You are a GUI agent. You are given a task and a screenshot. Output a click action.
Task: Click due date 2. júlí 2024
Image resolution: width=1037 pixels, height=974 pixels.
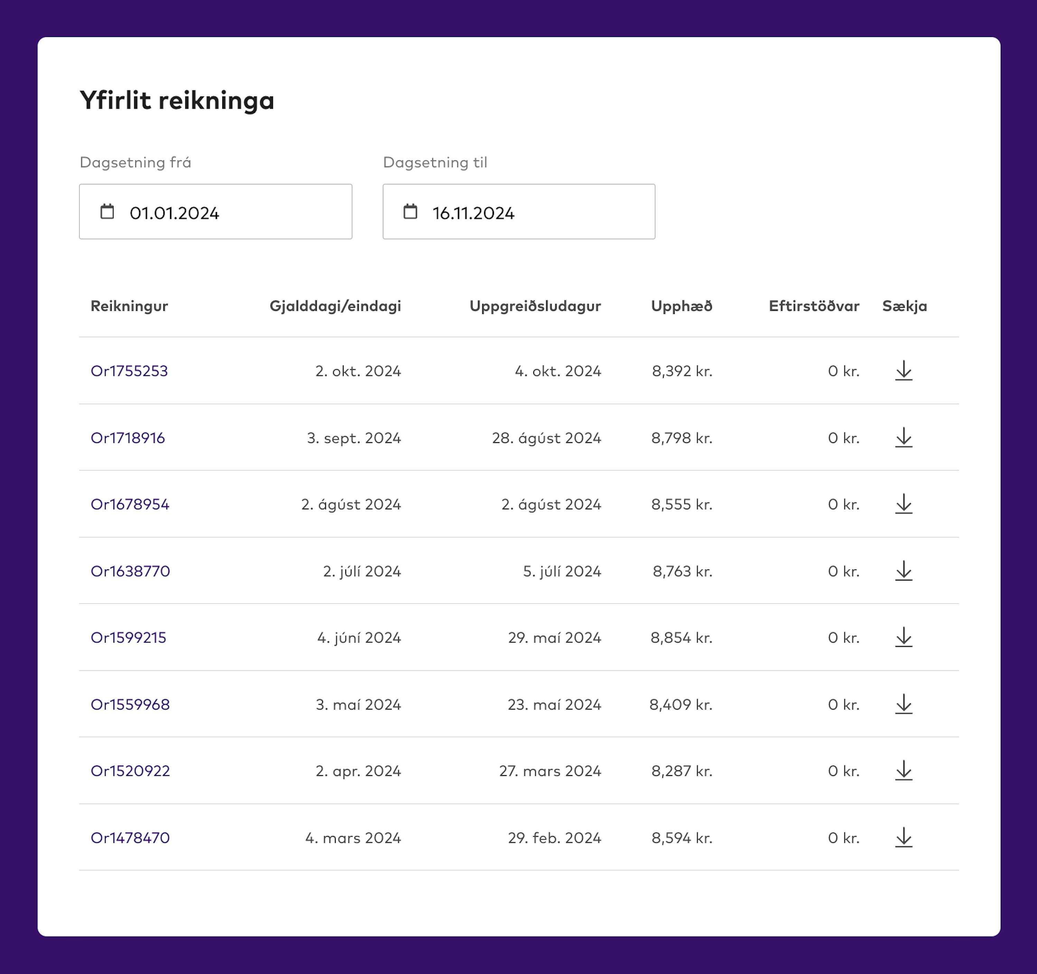click(362, 571)
